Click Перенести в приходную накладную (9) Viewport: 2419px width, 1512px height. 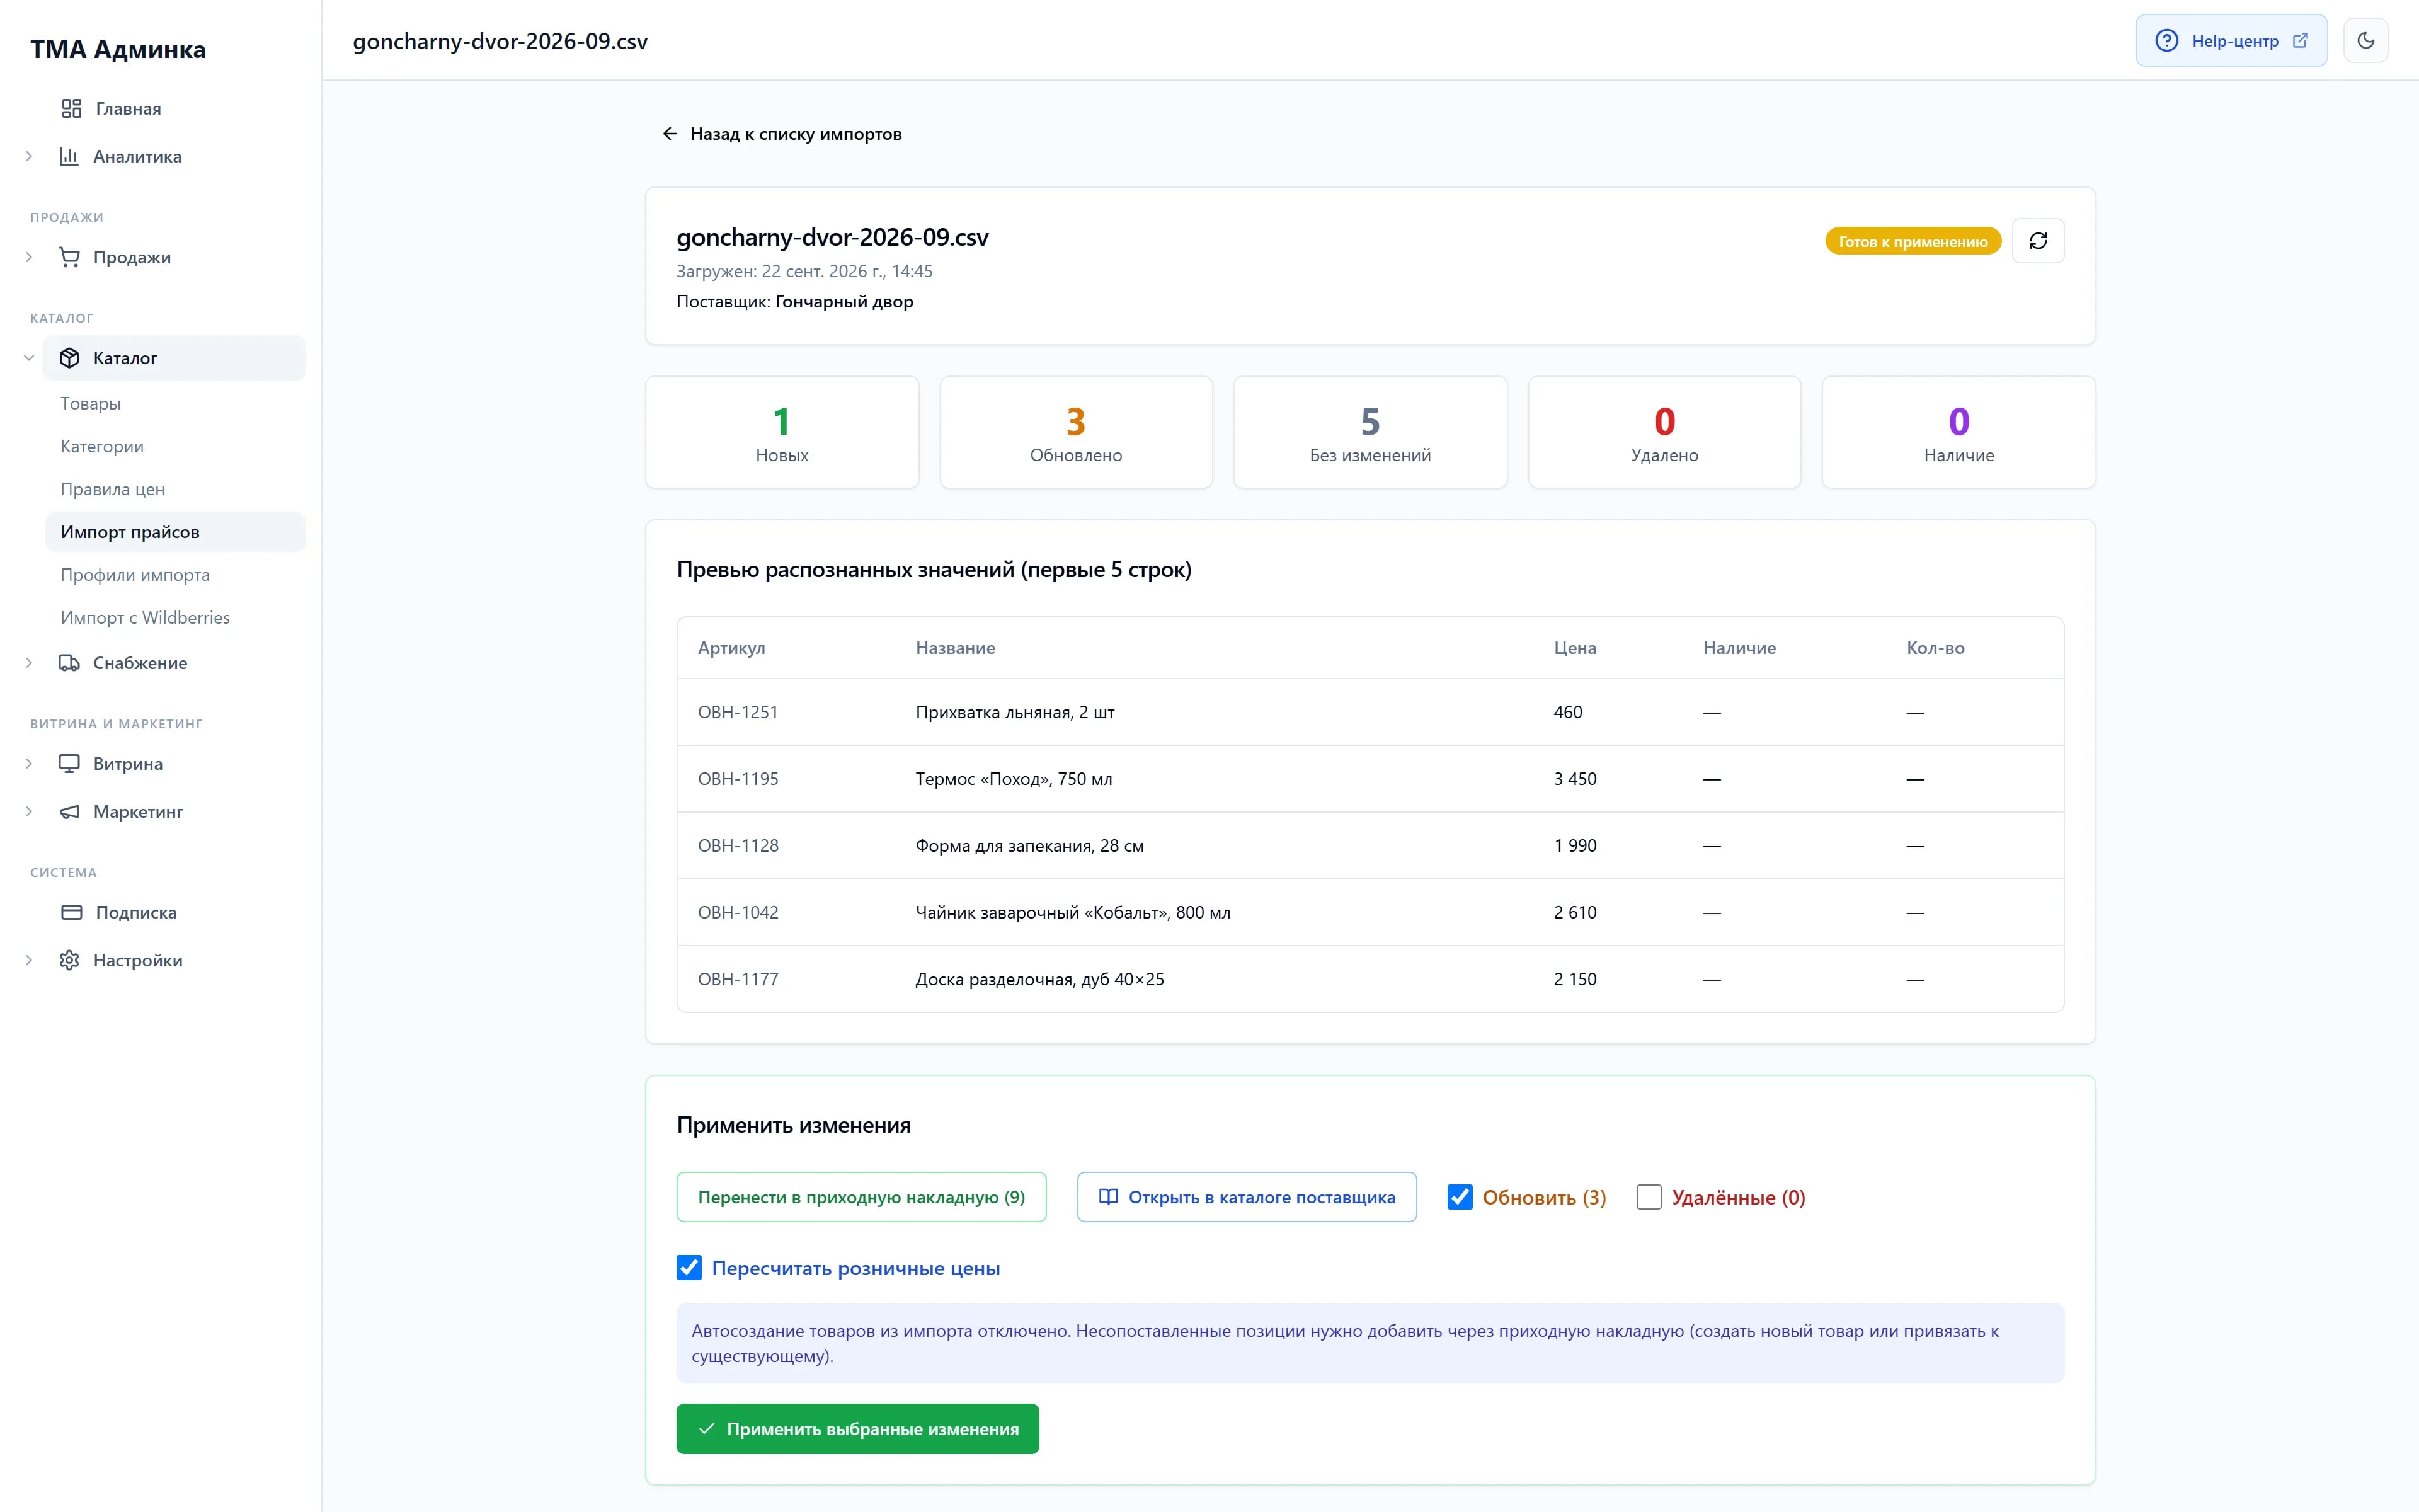click(862, 1197)
